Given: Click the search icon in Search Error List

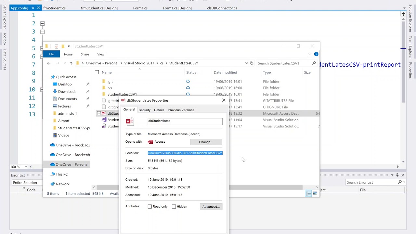Looking at the screenshot, I should tap(400, 182).
